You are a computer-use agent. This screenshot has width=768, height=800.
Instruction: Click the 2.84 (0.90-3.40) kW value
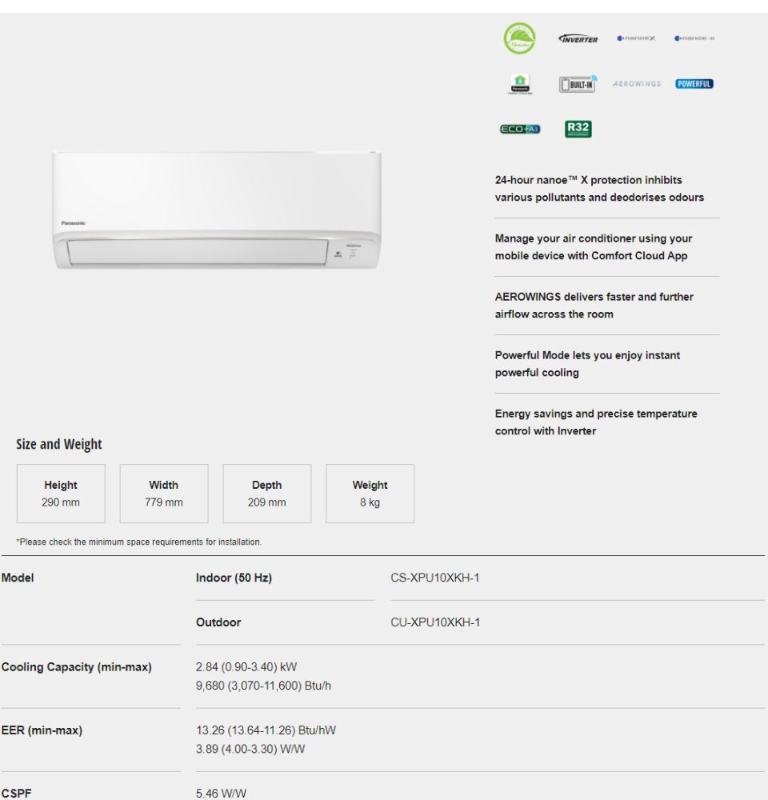click(x=246, y=667)
